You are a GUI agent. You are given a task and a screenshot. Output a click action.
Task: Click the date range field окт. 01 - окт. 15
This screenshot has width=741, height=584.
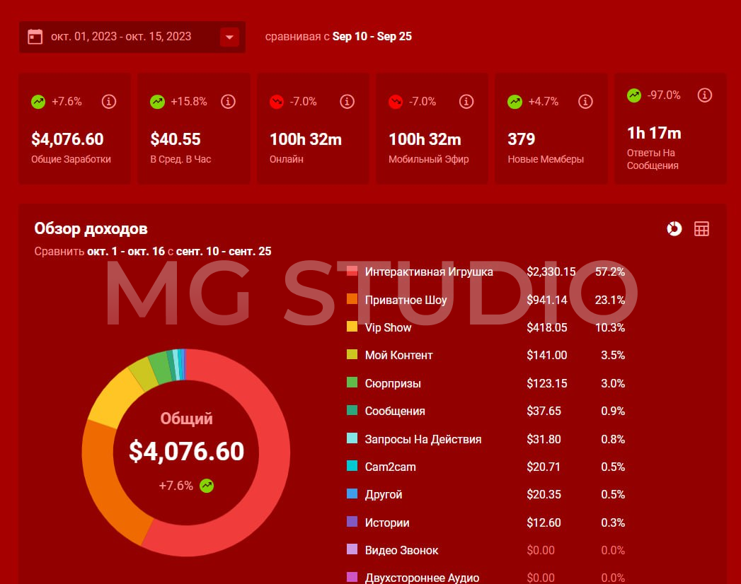point(121,37)
